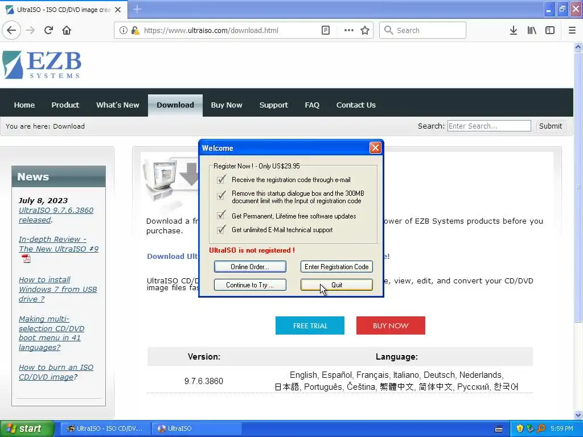Click the orange magnifier tray icon

541,428
